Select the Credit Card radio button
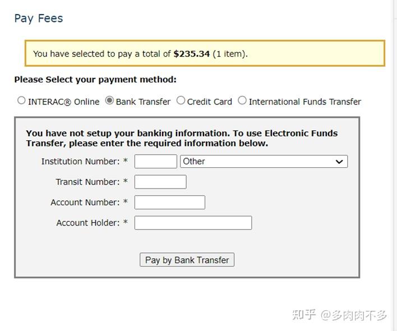This screenshot has height=331, width=397. coord(181,101)
